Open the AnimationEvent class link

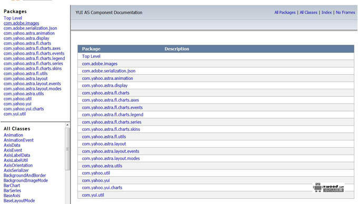[x=18, y=140]
